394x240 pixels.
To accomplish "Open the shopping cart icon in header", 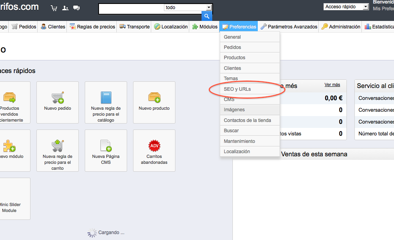I will [x=54, y=8].
